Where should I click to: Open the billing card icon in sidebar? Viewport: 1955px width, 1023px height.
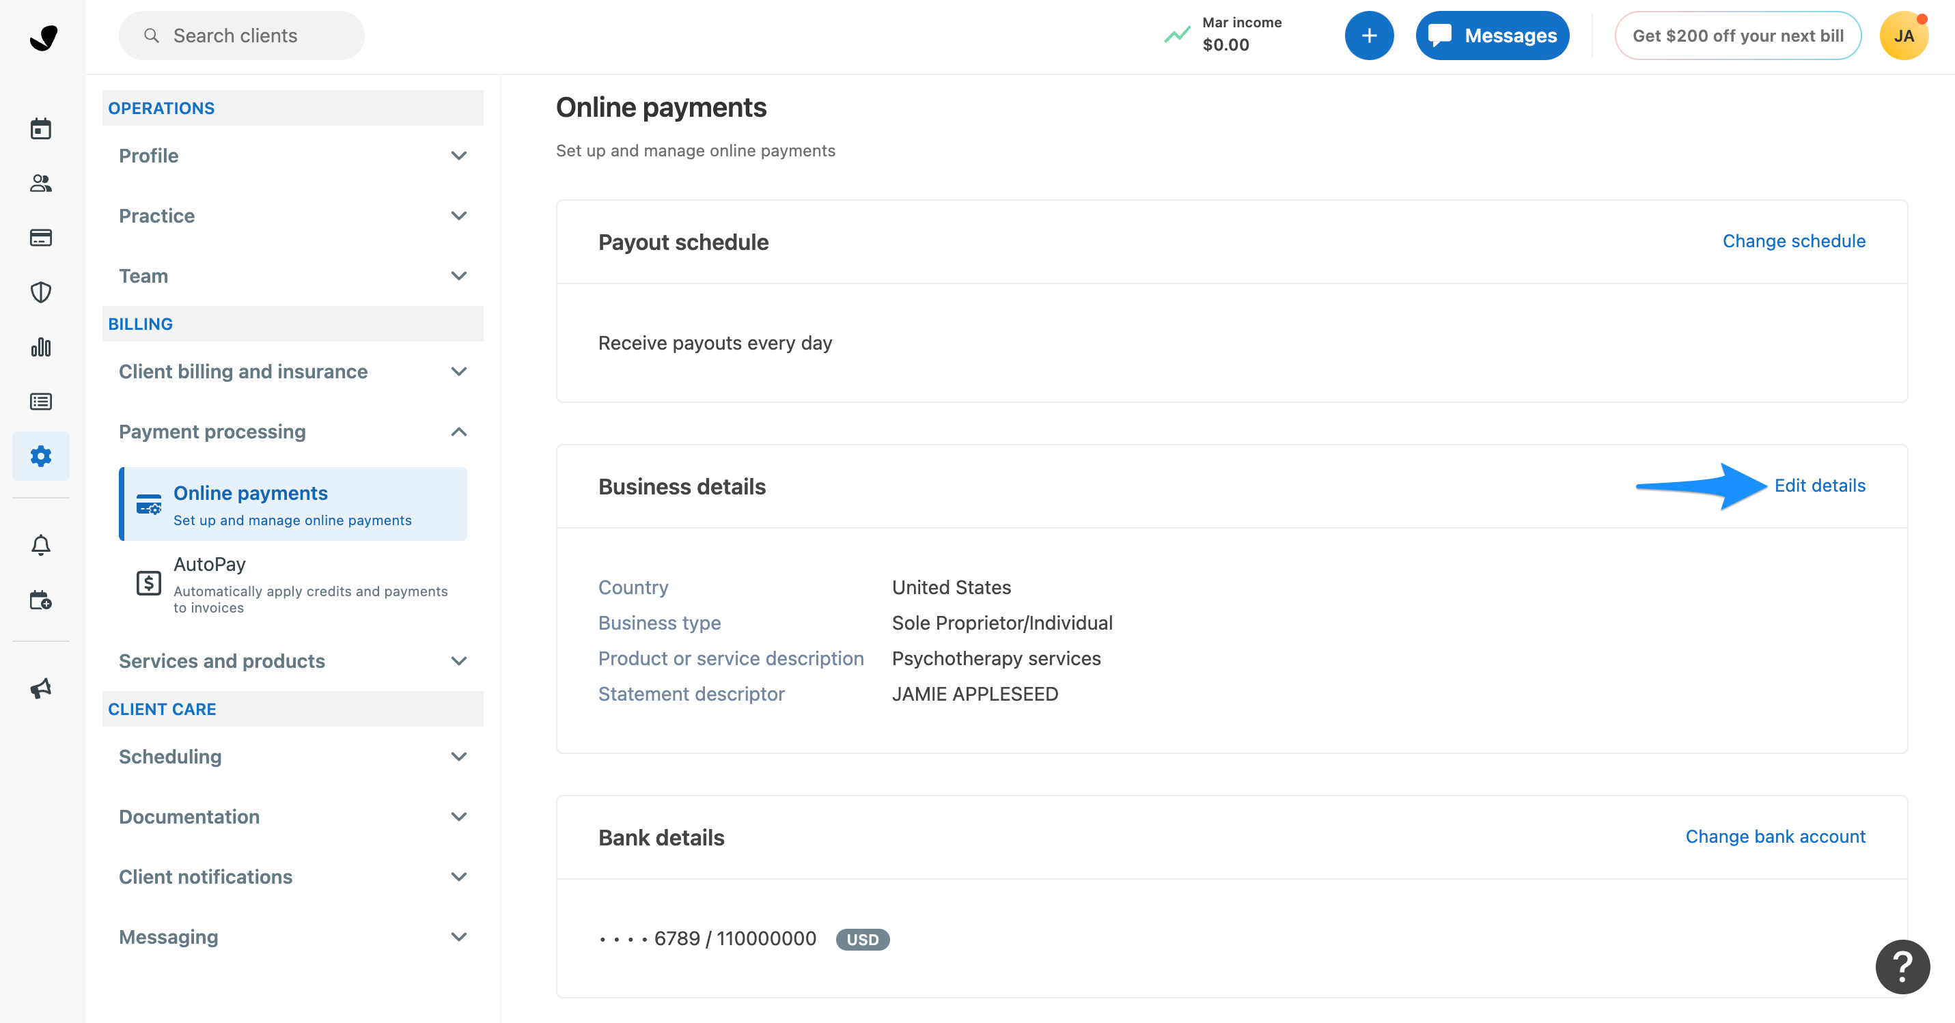tap(41, 238)
